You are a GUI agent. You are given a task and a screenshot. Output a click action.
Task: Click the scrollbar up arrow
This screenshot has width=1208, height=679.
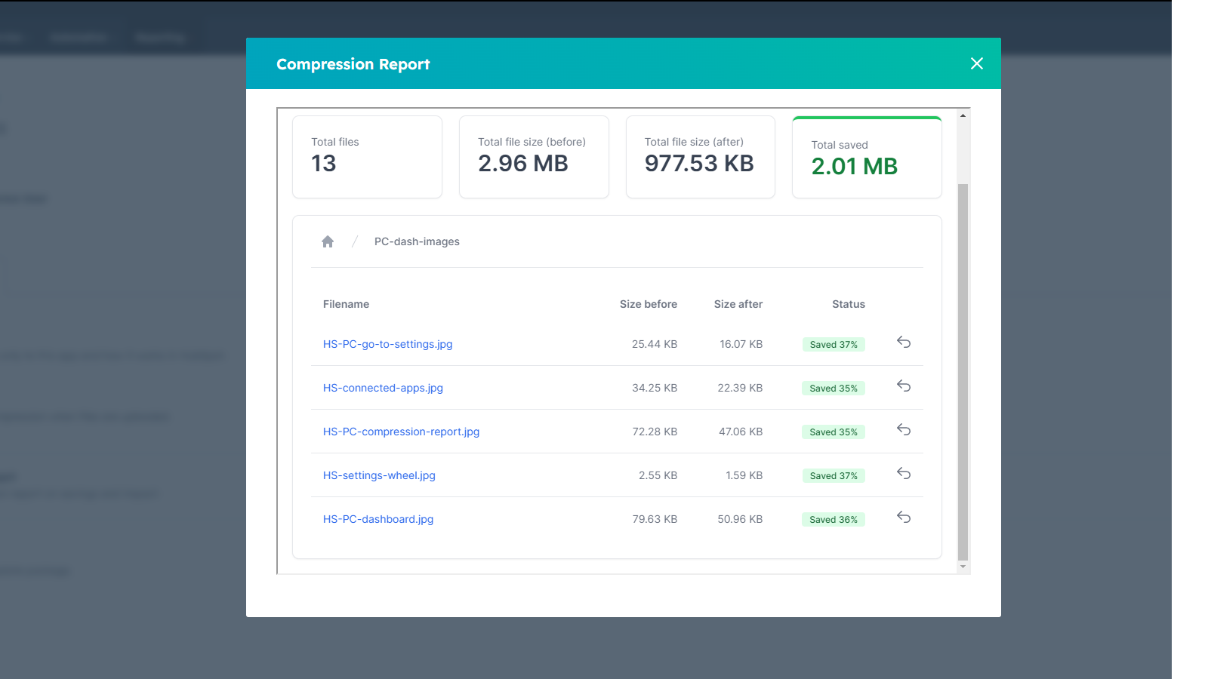tap(963, 114)
